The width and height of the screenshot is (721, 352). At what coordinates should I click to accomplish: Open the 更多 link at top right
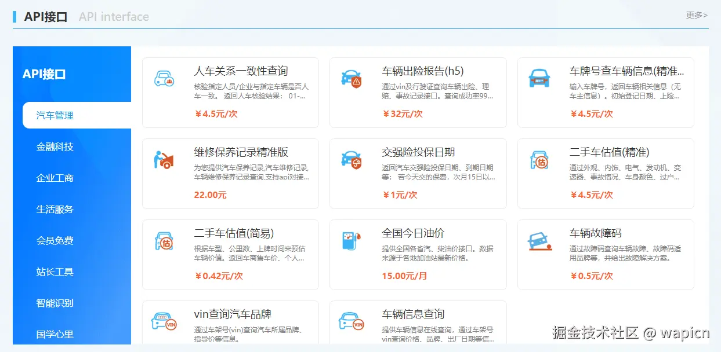pos(697,16)
